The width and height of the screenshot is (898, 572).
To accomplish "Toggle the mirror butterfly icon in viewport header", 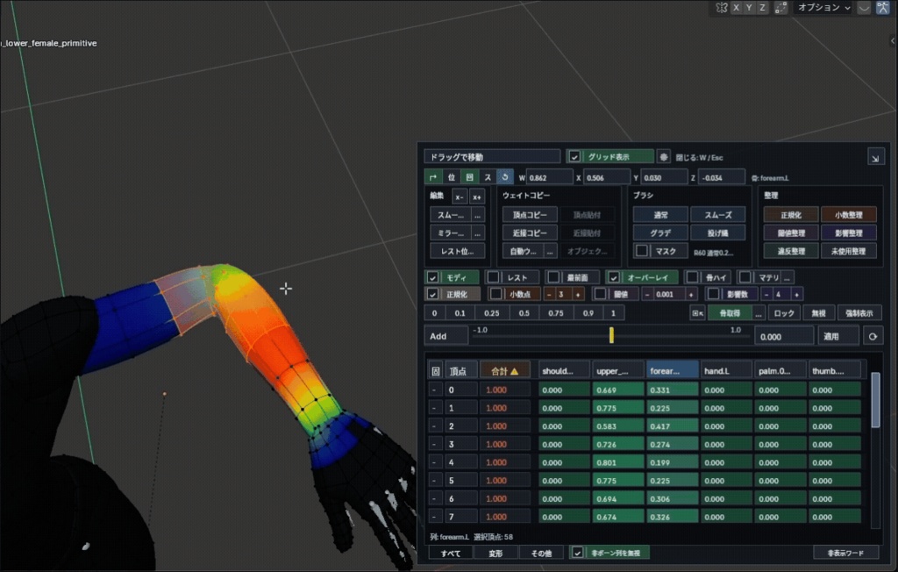I will (x=722, y=7).
